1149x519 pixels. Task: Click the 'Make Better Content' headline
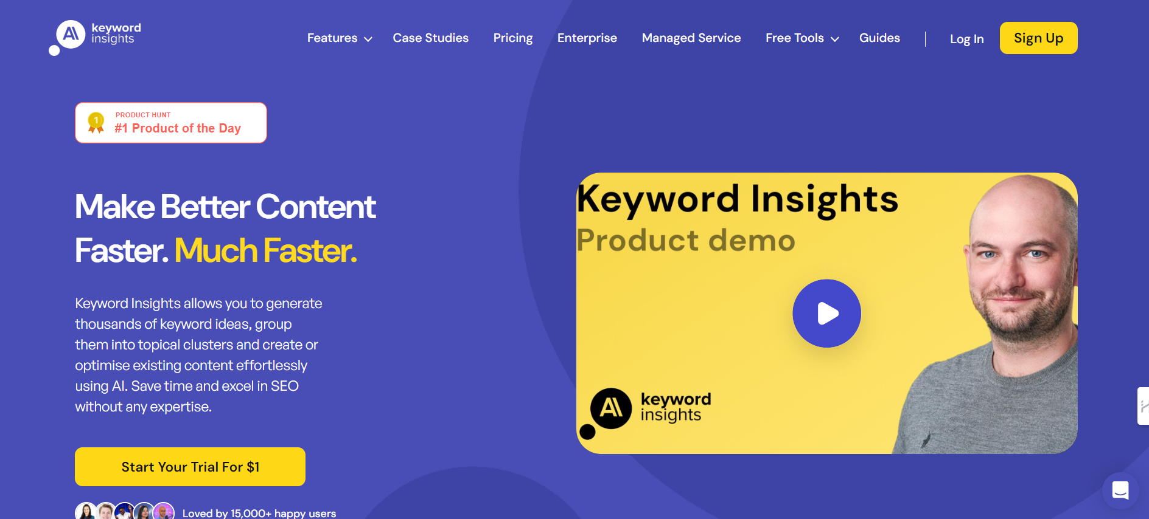[225, 207]
